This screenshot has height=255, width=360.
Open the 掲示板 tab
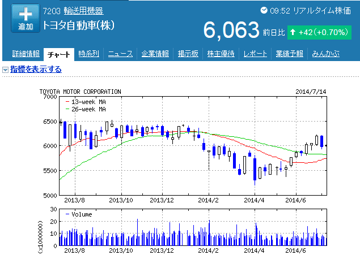point(188,54)
